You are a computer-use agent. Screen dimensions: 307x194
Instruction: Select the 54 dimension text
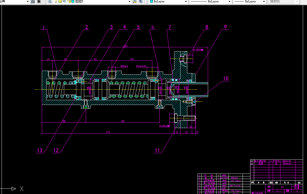click(132, 59)
